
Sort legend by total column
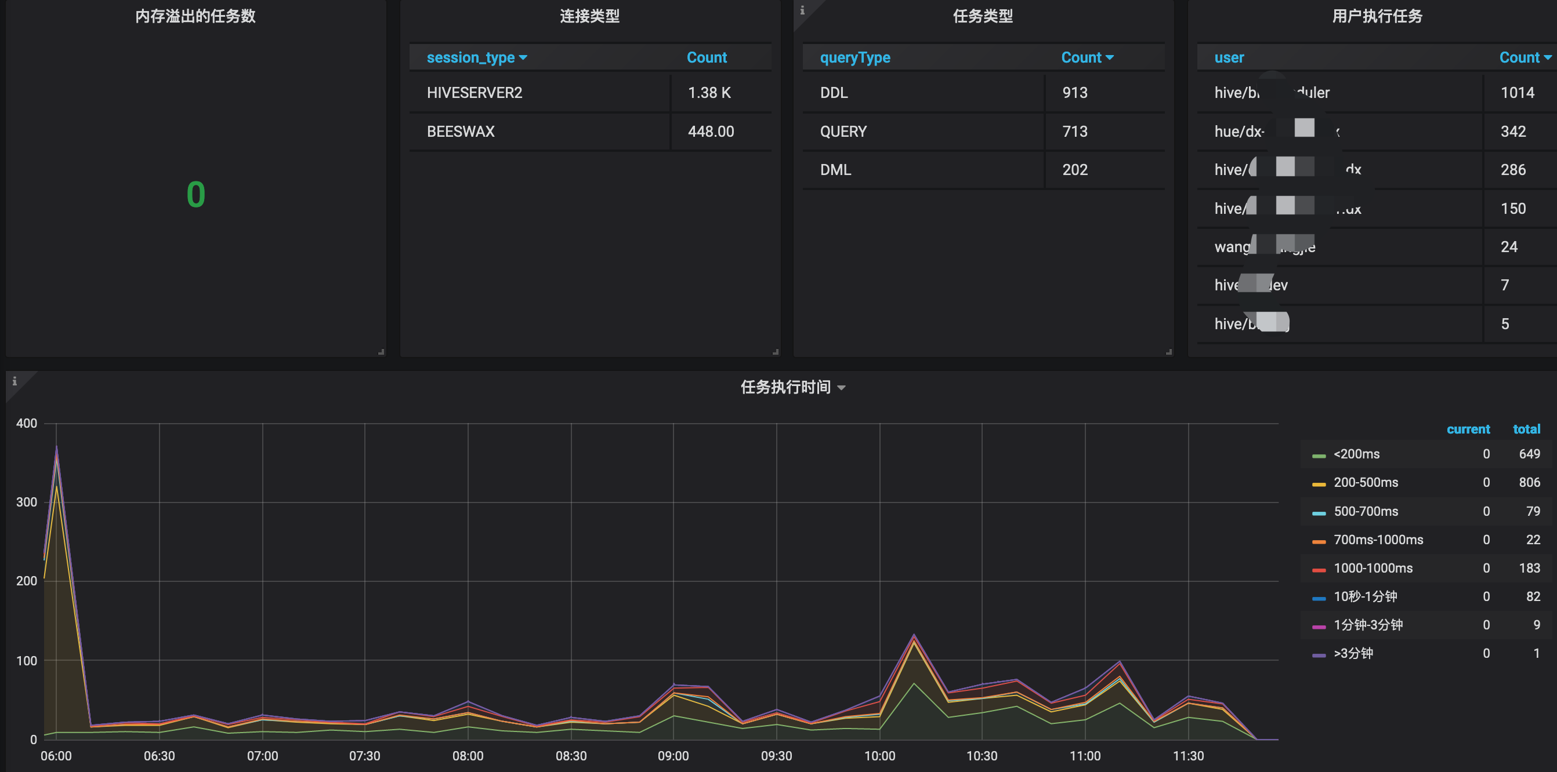coord(1526,429)
